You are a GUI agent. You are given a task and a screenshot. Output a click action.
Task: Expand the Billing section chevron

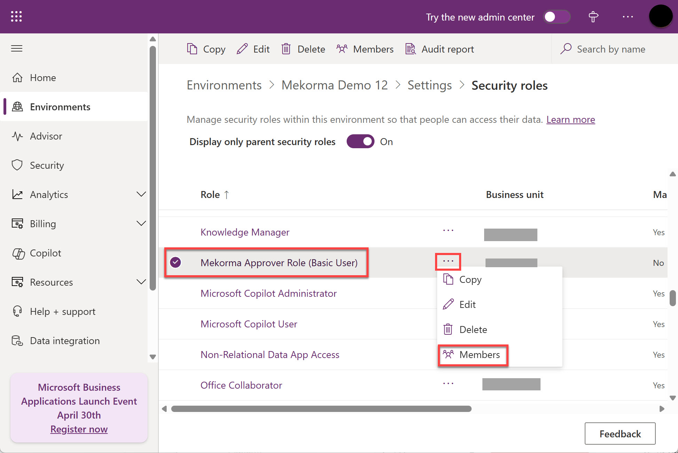point(141,223)
